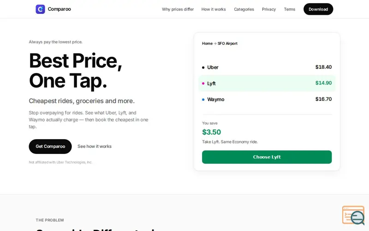The width and height of the screenshot is (369, 231).
Task: Open the Why prices differ nav item
Action: 178,9
